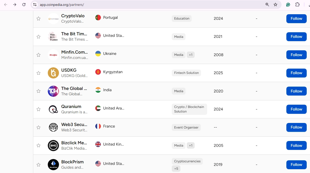
Task: Expand +5 categories for BlockPrism
Action: point(176,169)
